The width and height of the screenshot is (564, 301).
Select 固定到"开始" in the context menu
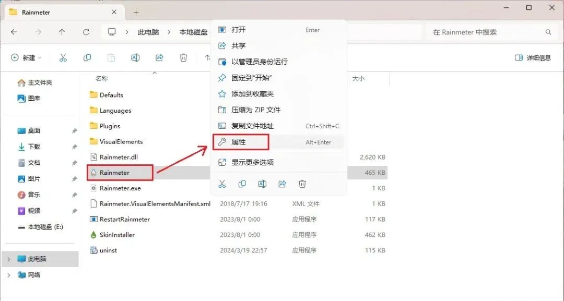[278, 78]
